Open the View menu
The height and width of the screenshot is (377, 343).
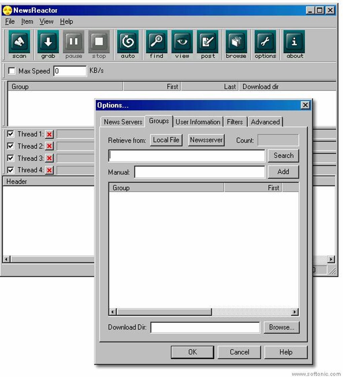(x=46, y=22)
